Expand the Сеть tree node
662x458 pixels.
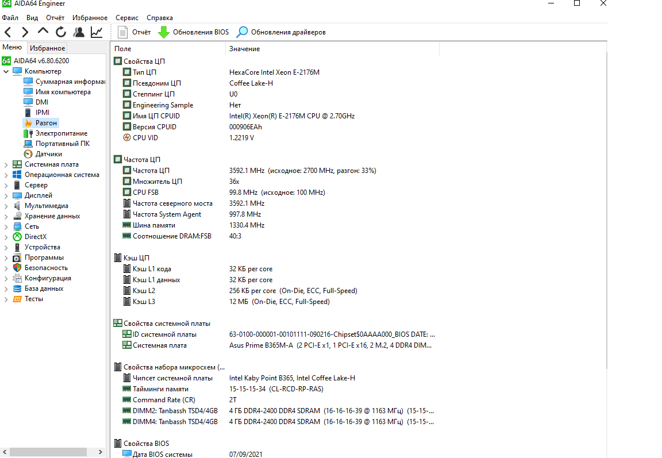click(6, 226)
